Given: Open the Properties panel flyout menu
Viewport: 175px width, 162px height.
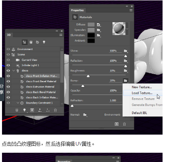Looking at the screenshot, I should point(131,10).
